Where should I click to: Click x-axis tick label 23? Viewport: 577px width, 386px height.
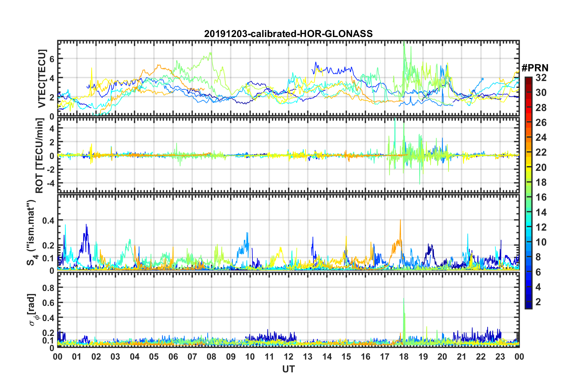point(500,357)
